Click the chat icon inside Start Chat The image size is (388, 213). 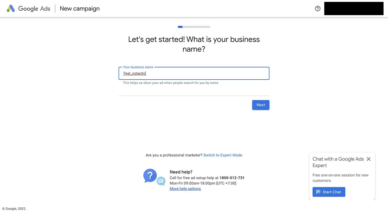[x=318, y=192]
